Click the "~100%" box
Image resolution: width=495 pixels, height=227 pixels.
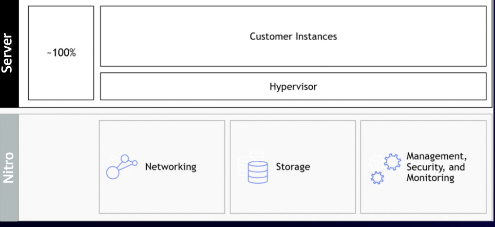(x=61, y=53)
